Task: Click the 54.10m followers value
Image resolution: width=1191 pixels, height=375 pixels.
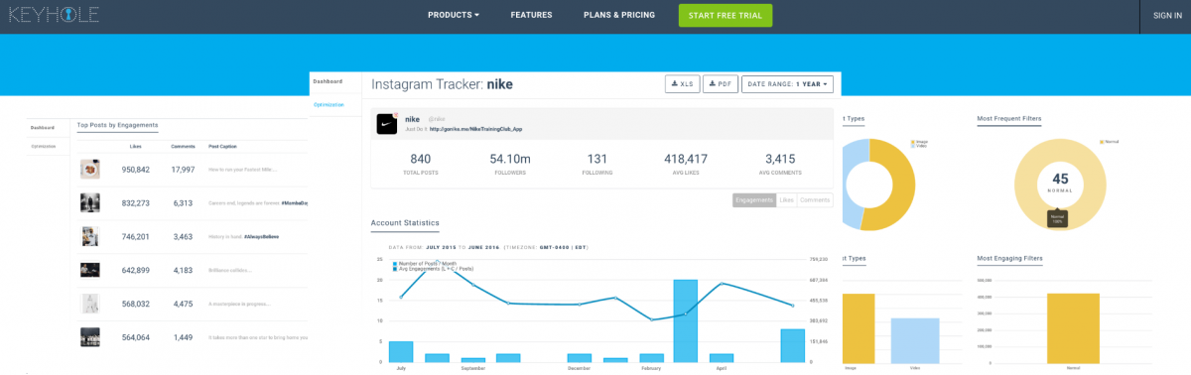Action: tap(510, 159)
